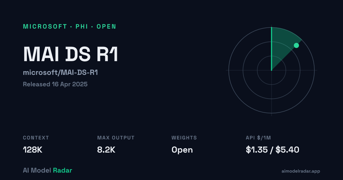Image resolution: width=343 pixels, height=180 pixels.
Task: Click the 8.2K max output value
Action: click(x=106, y=150)
